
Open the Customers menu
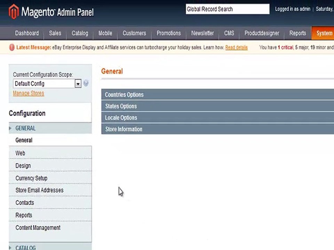point(134,33)
